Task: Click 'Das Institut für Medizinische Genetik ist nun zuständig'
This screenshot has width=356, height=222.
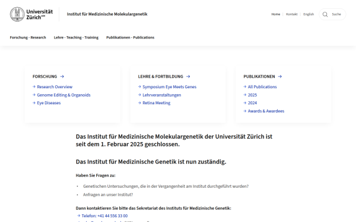Action: pos(151,162)
